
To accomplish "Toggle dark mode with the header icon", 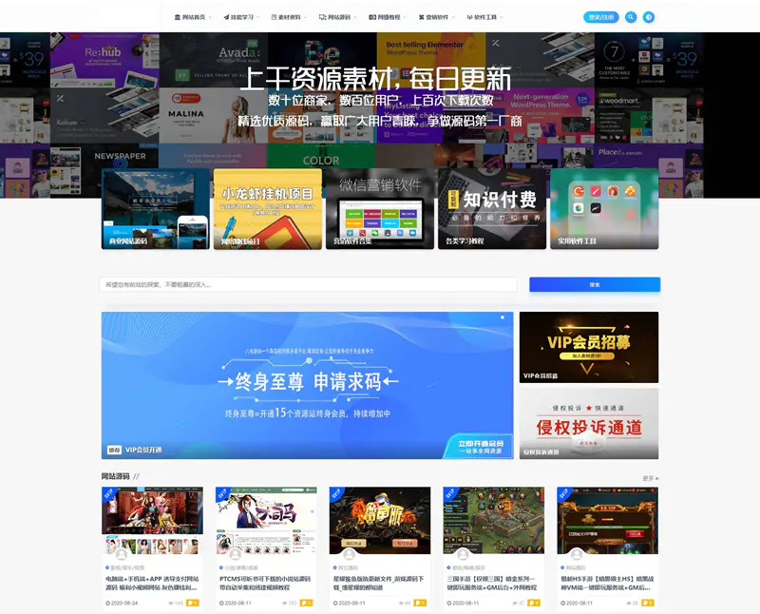I will (x=649, y=17).
